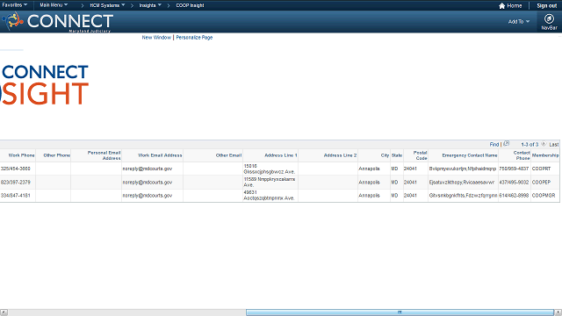
Task: Sort by State column header
Action: pos(397,155)
